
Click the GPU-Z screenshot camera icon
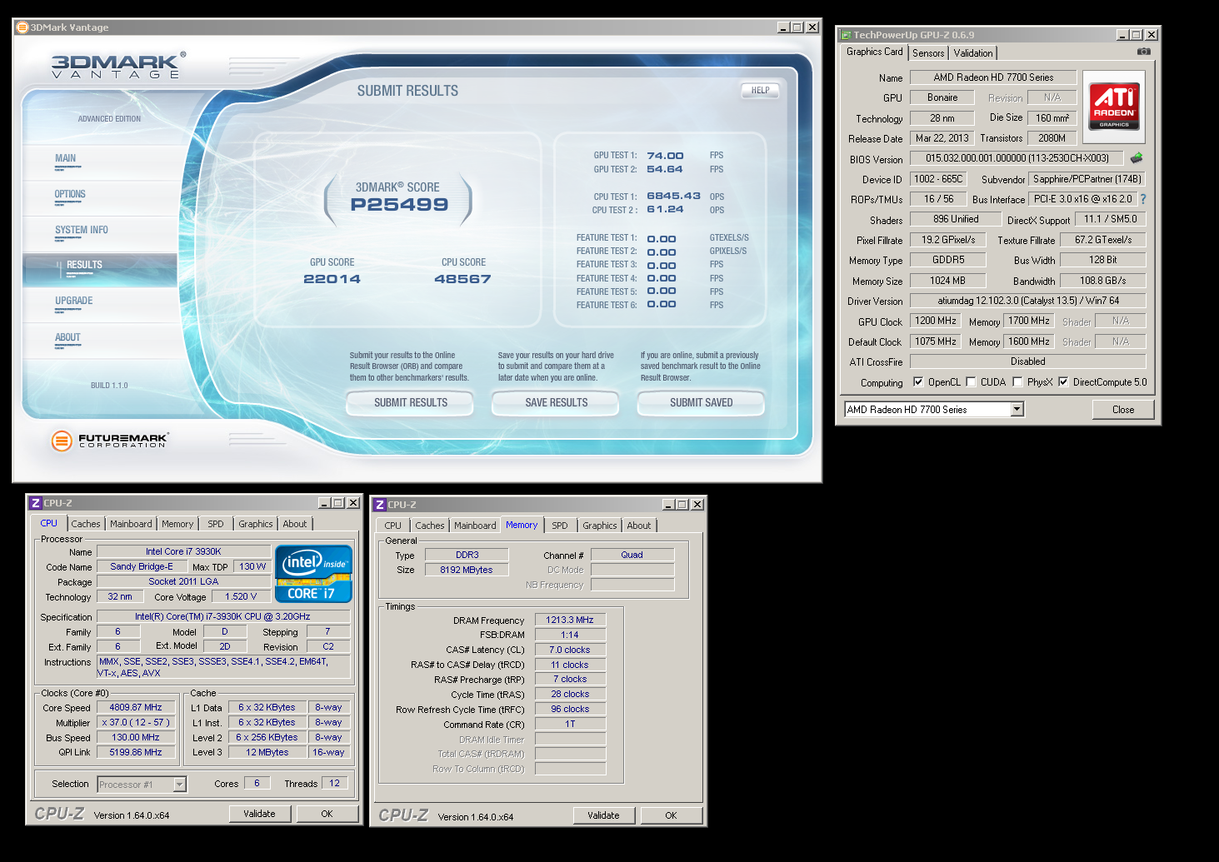pyautogui.click(x=1143, y=52)
